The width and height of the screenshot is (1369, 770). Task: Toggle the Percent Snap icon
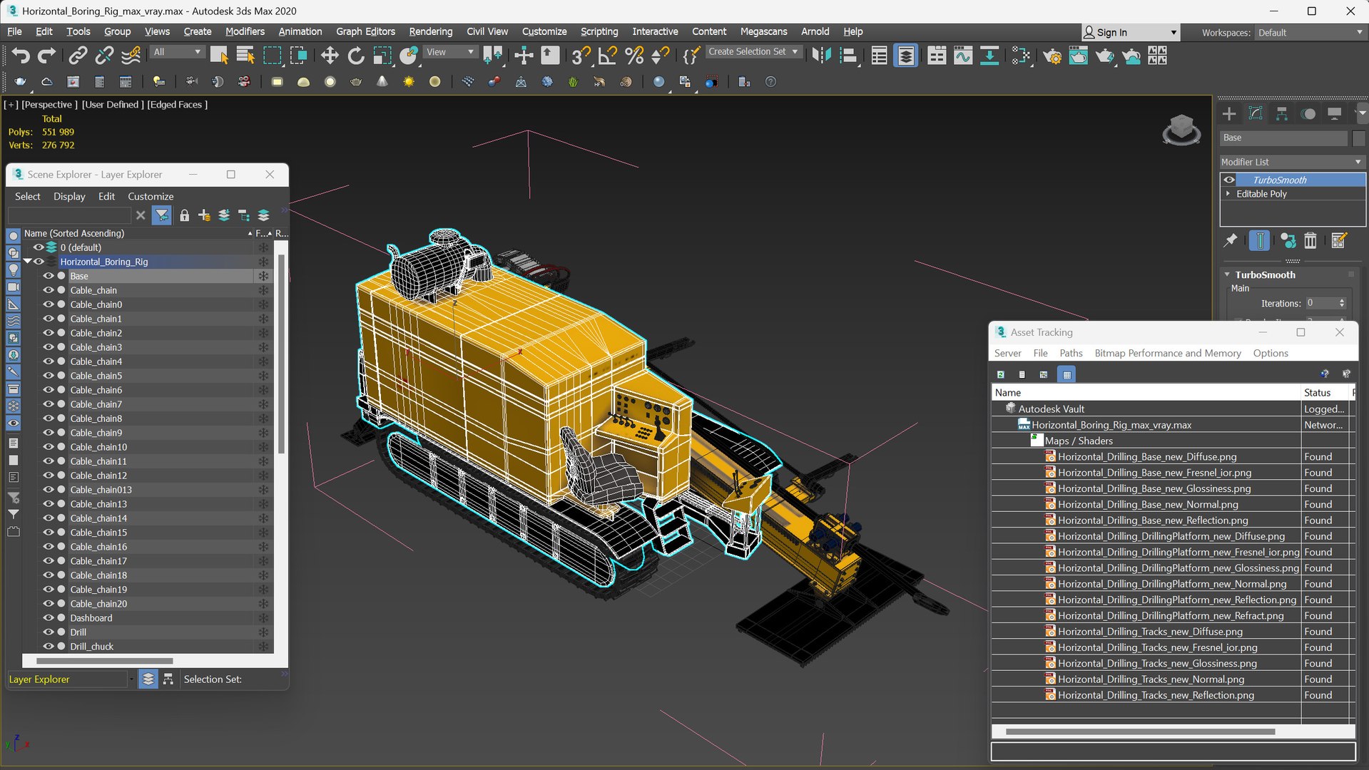click(x=633, y=56)
